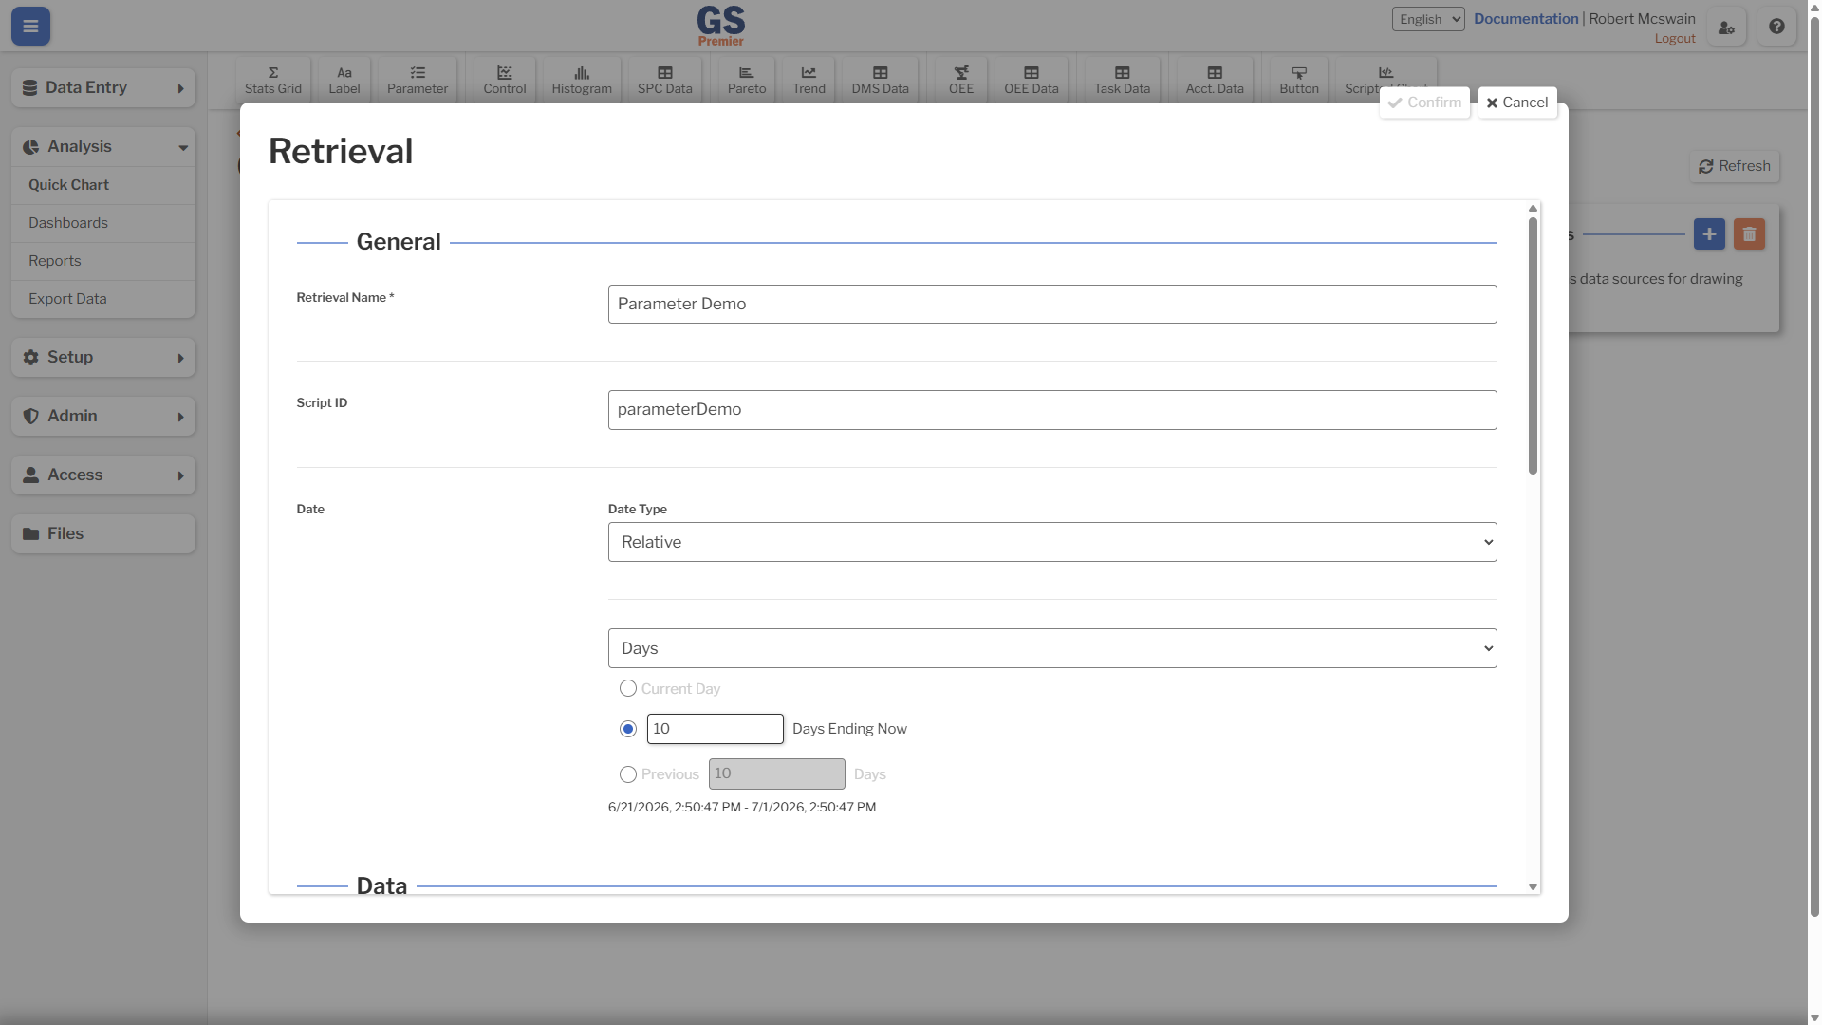
Task: Open the hamburger menu button
Action: click(x=30, y=27)
